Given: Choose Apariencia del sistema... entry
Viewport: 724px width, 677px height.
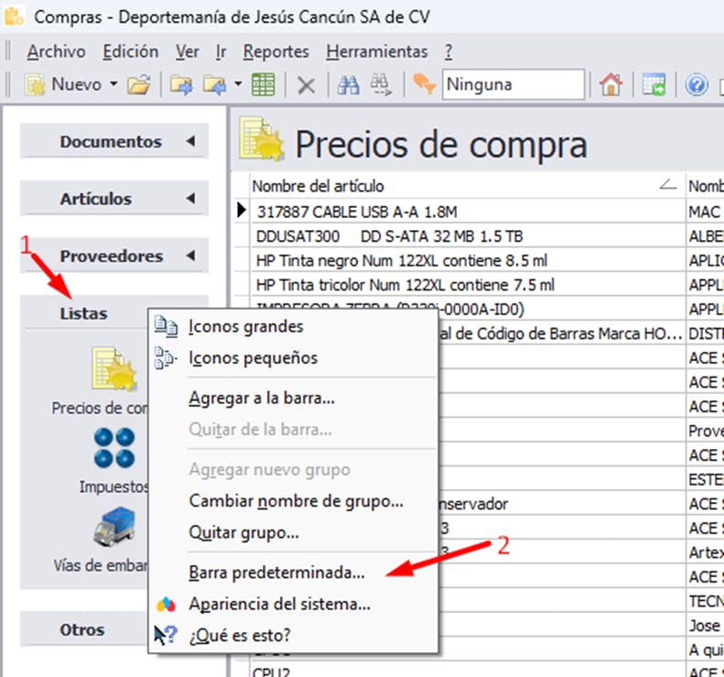Looking at the screenshot, I should pyautogui.click(x=293, y=605).
